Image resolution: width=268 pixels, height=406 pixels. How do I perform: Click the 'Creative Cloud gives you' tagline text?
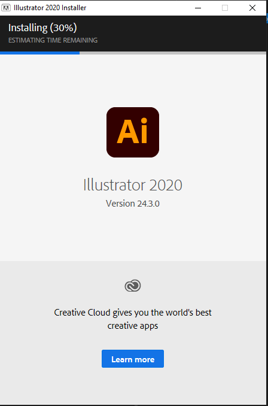point(133,319)
